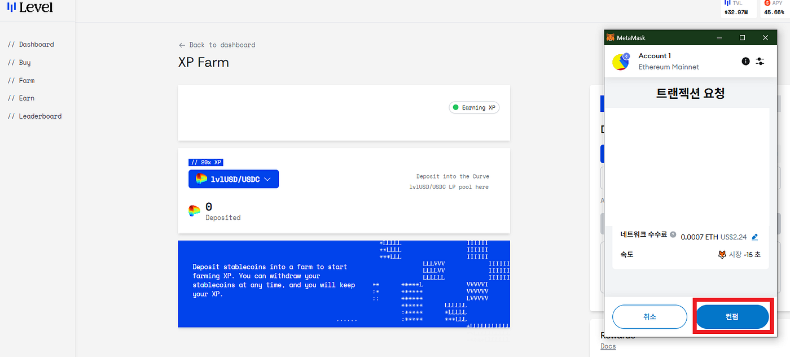Open the Curve pool link

(449, 181)
